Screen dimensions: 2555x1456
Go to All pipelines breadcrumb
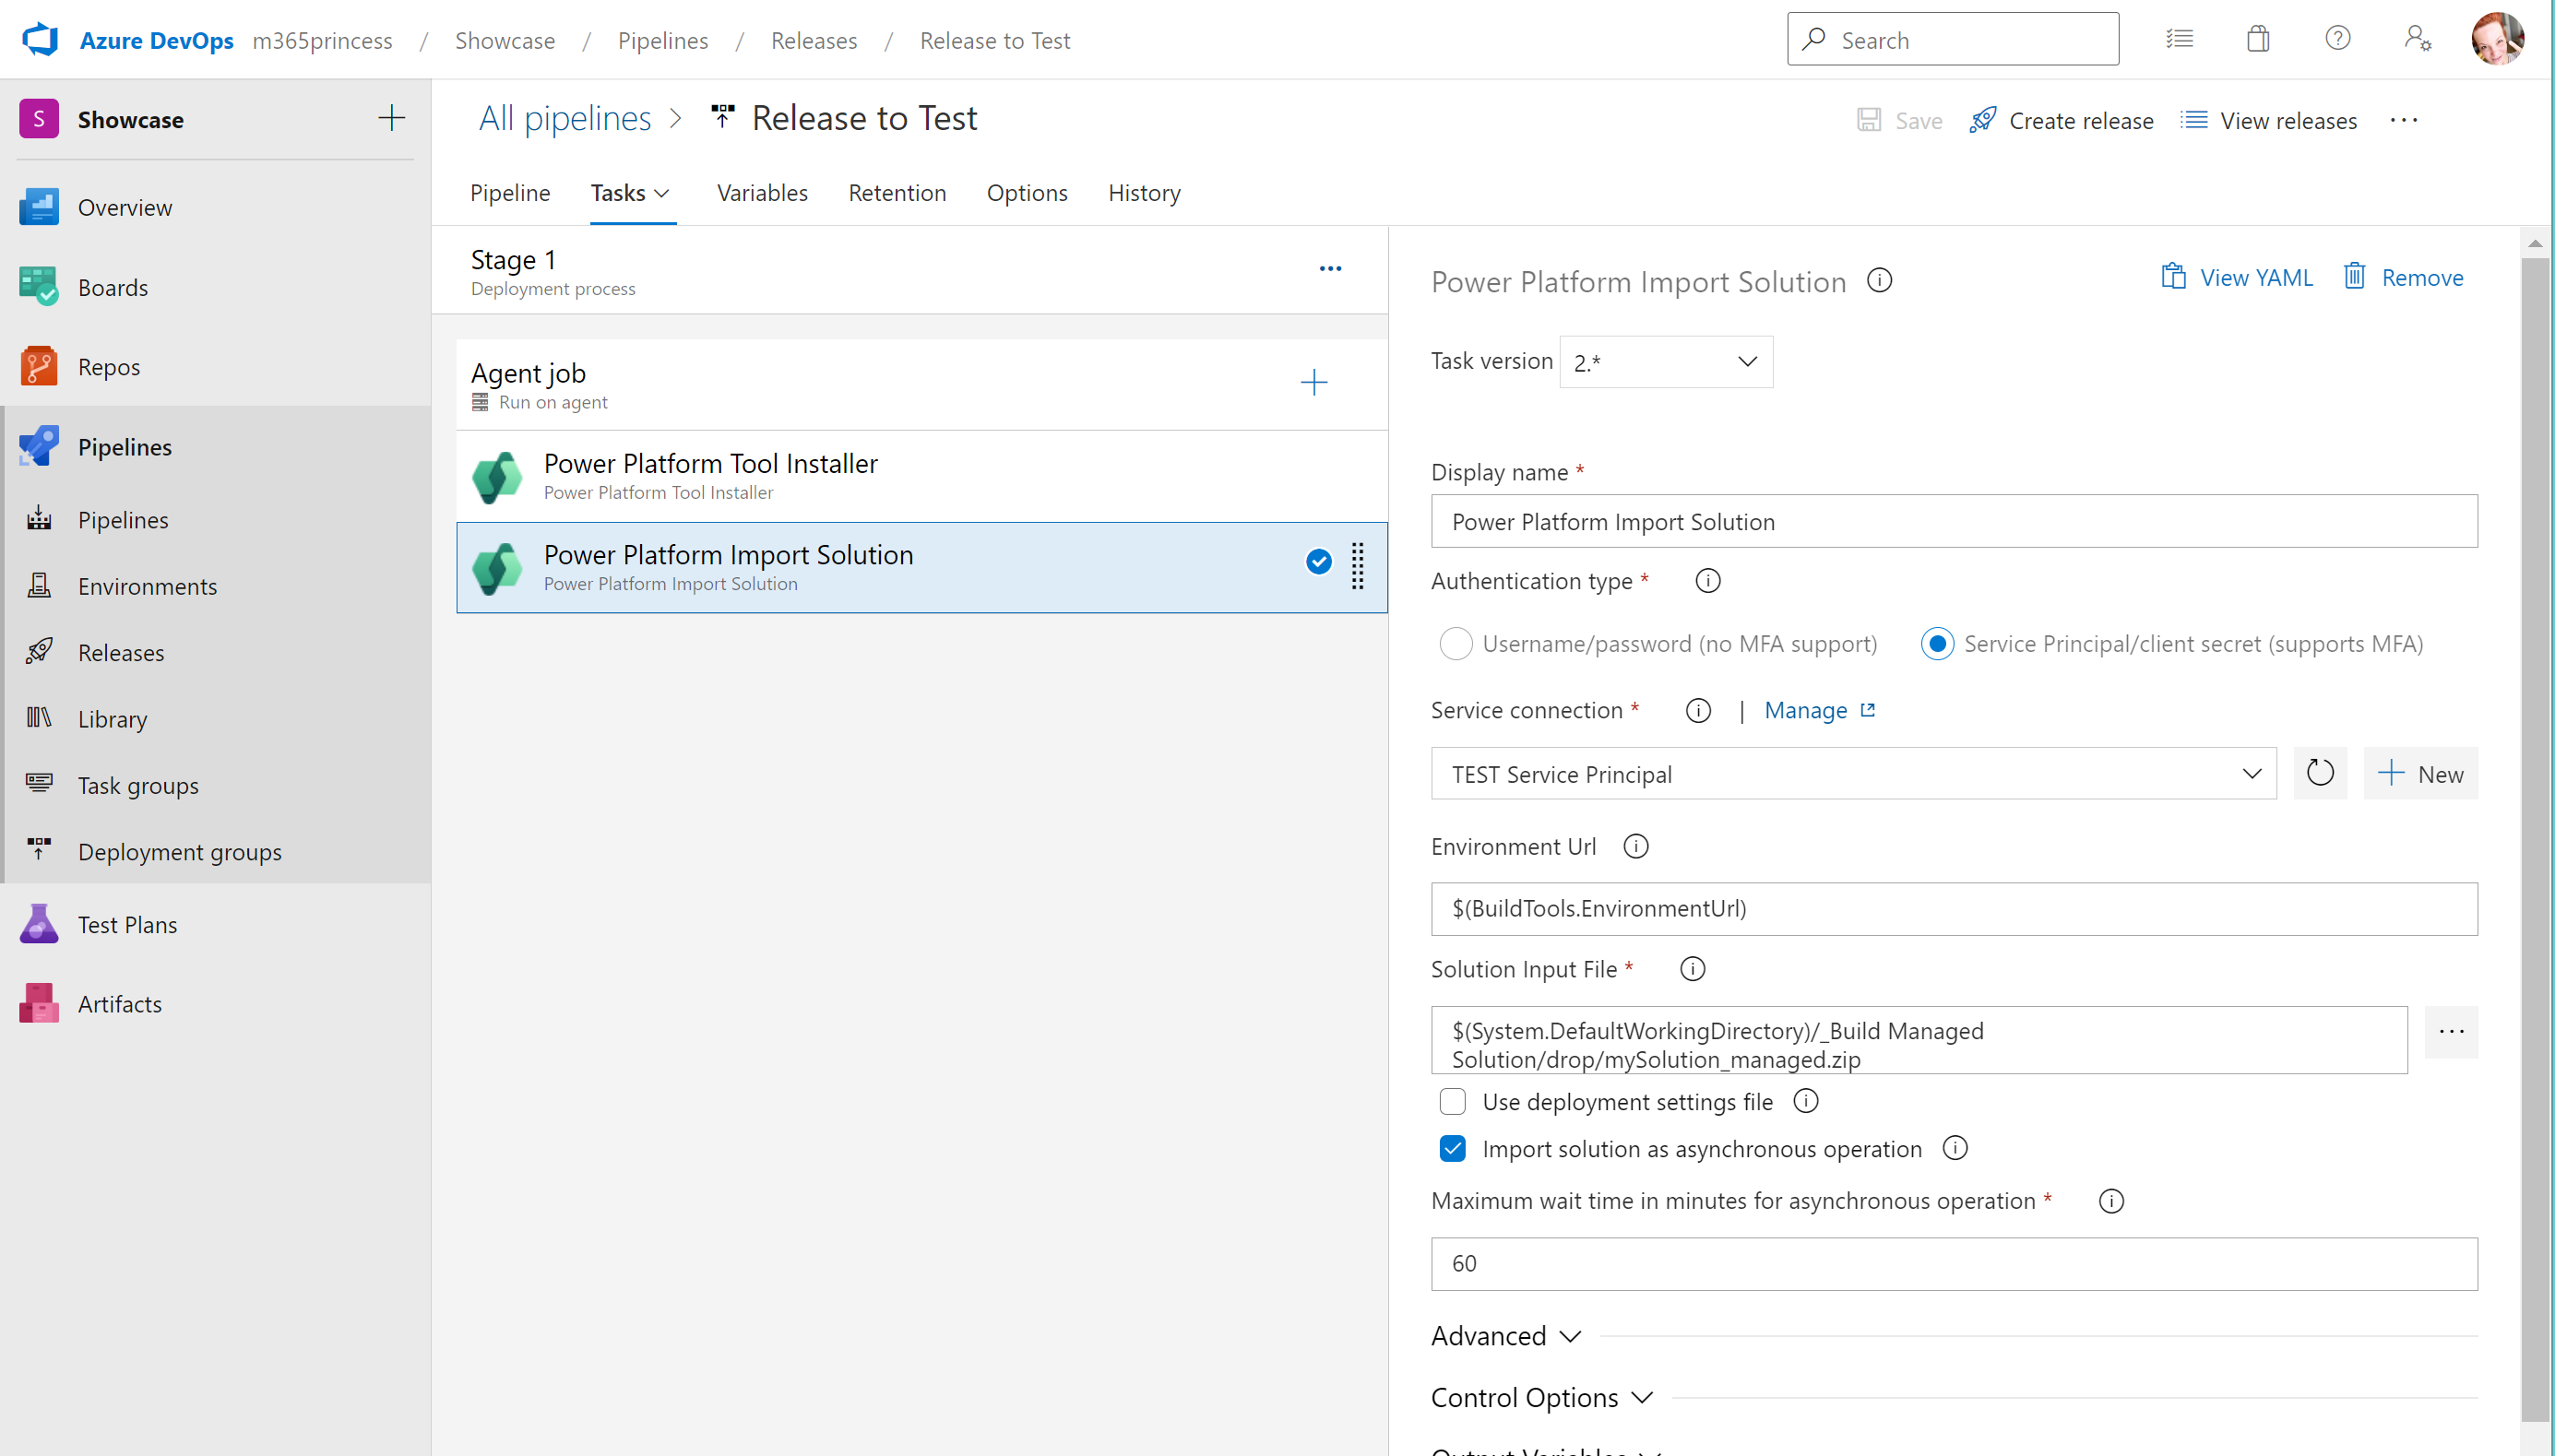click(565, 118)
